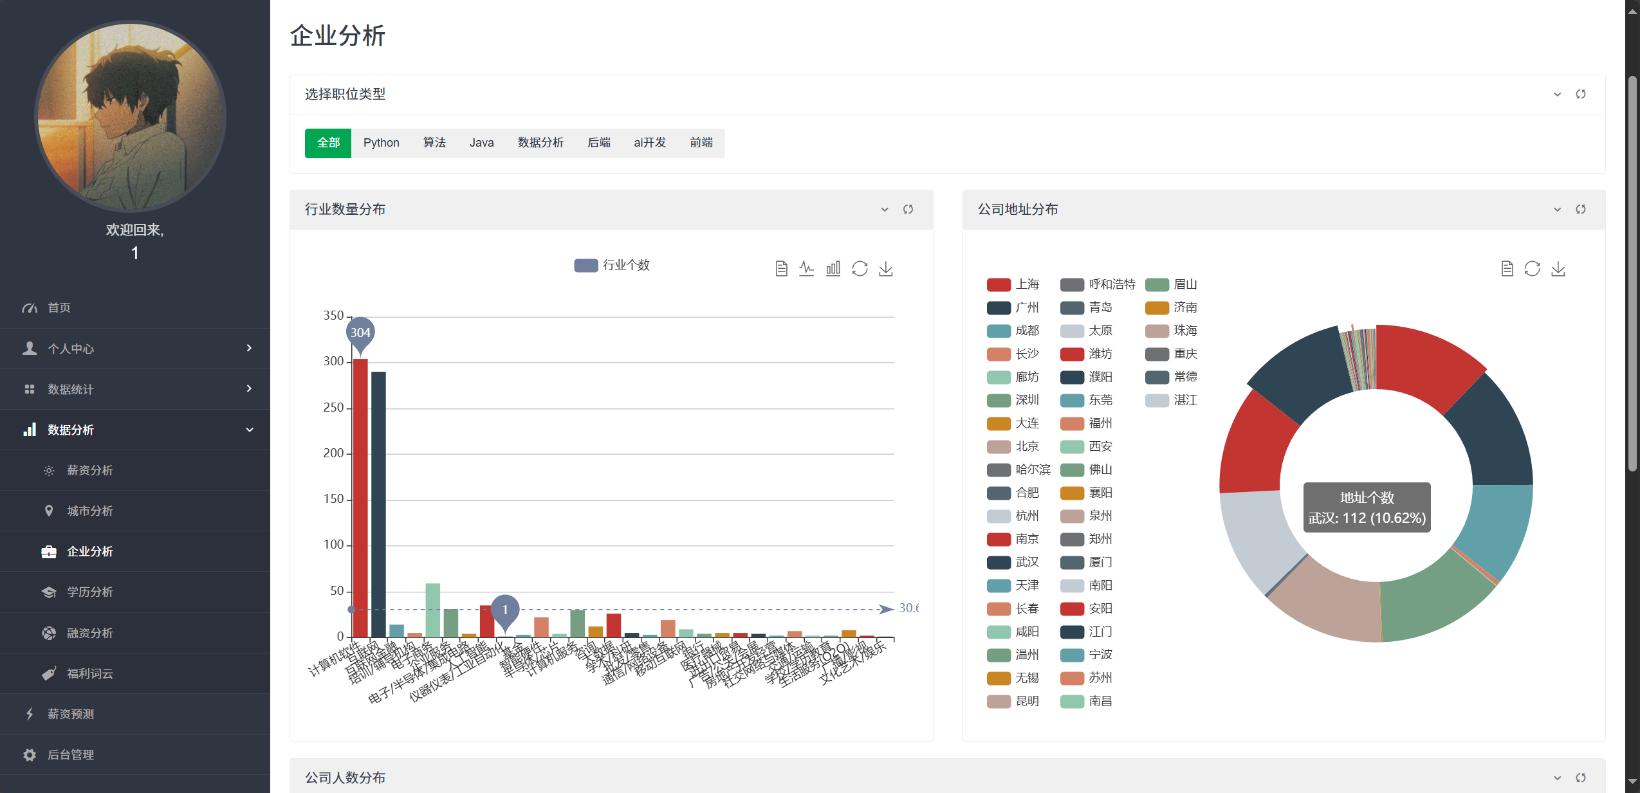Collapse the 行业数量分布 panel
The width and height of the screenshot is (1640, 793).
pyautogui.click(x=885, y=209)
